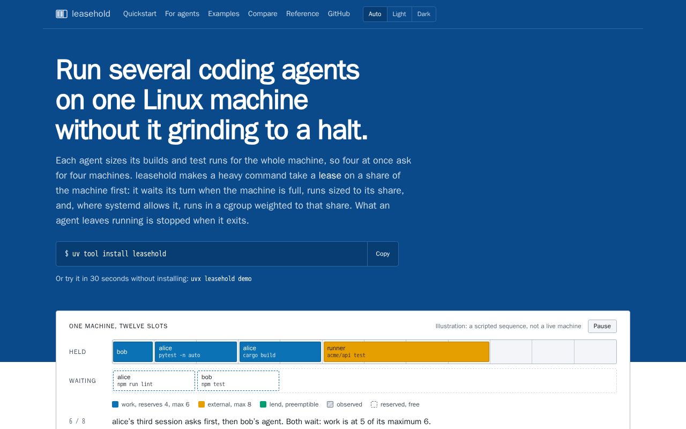Click the orange external legend swatch
This screenshot has height=429, width=686.
pos(202,404)
